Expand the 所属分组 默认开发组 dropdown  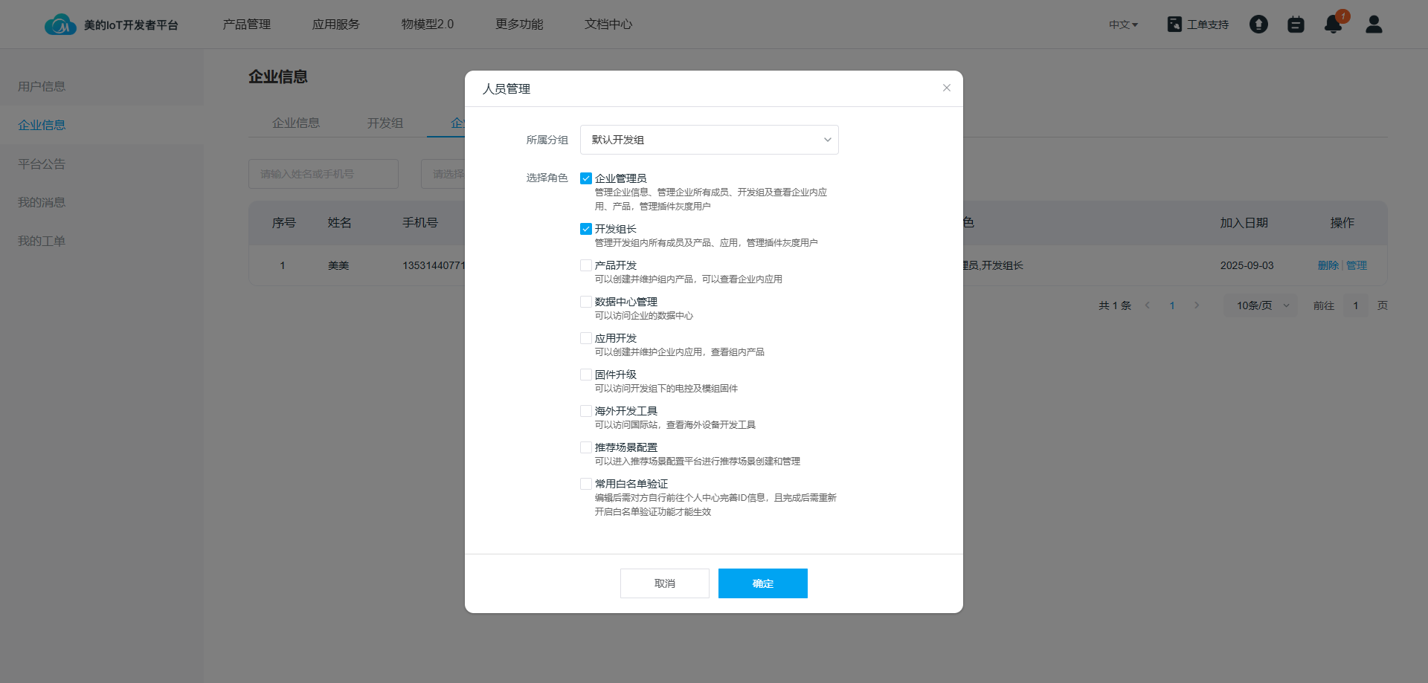click(x=709, y=140)
